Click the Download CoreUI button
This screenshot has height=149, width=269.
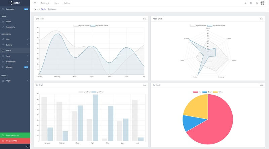[x=15, y=135]
